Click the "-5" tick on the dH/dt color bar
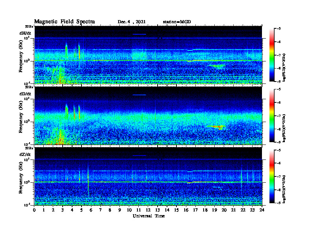The width and height of the screenshot is (312, 241). [279, 29]
